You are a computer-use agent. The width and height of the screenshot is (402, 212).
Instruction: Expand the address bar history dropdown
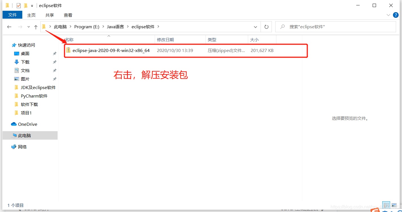(255, 27)
